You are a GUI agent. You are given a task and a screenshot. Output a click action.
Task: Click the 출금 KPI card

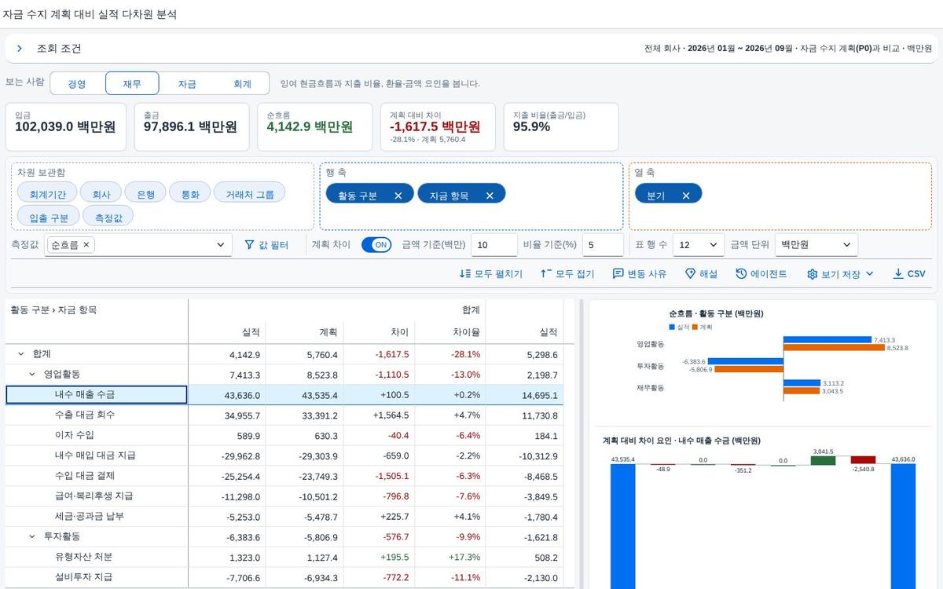(x=192, y=126)
